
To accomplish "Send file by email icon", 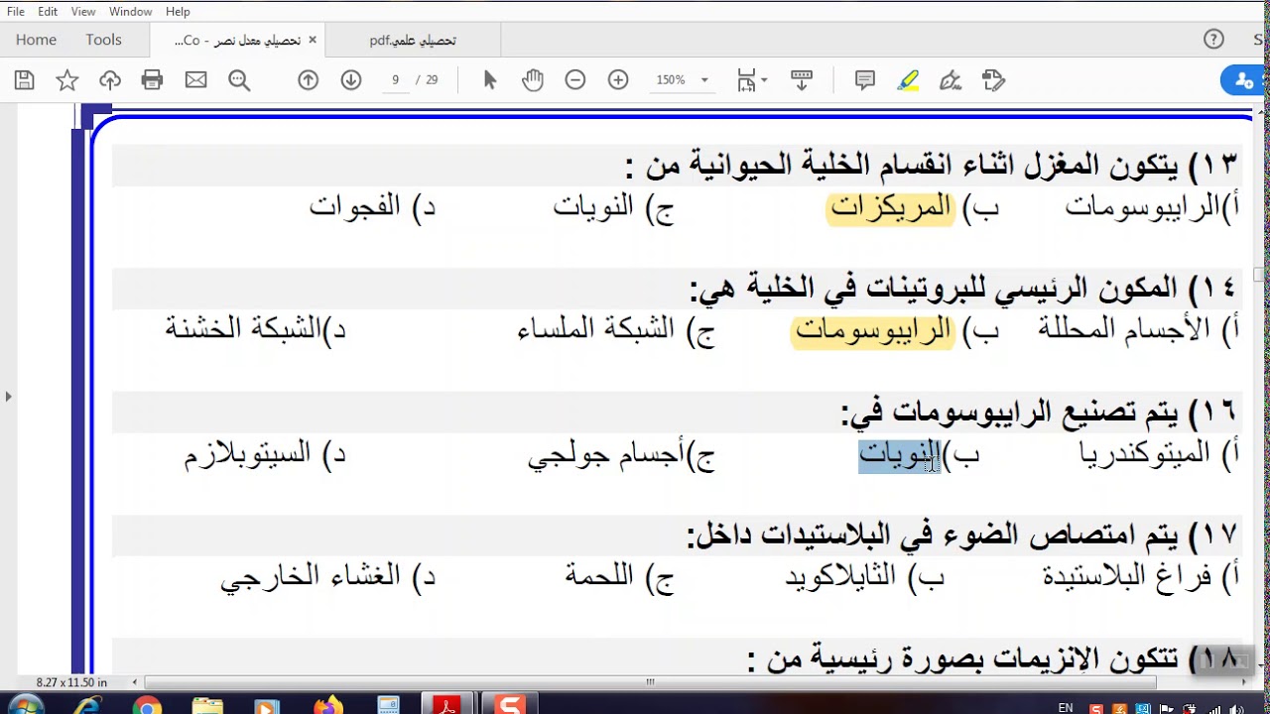I will pyautogui.click(x=195, y=80).
